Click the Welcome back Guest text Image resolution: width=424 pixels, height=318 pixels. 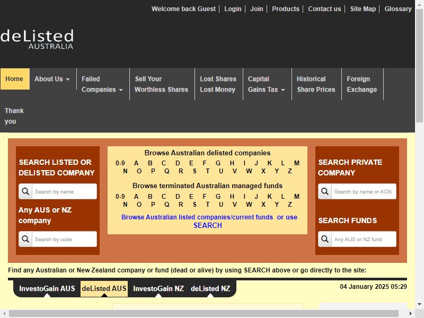[183, 9]
